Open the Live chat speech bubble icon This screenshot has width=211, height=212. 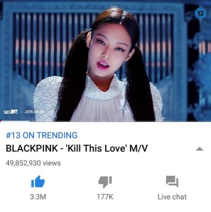pos(172,182)
